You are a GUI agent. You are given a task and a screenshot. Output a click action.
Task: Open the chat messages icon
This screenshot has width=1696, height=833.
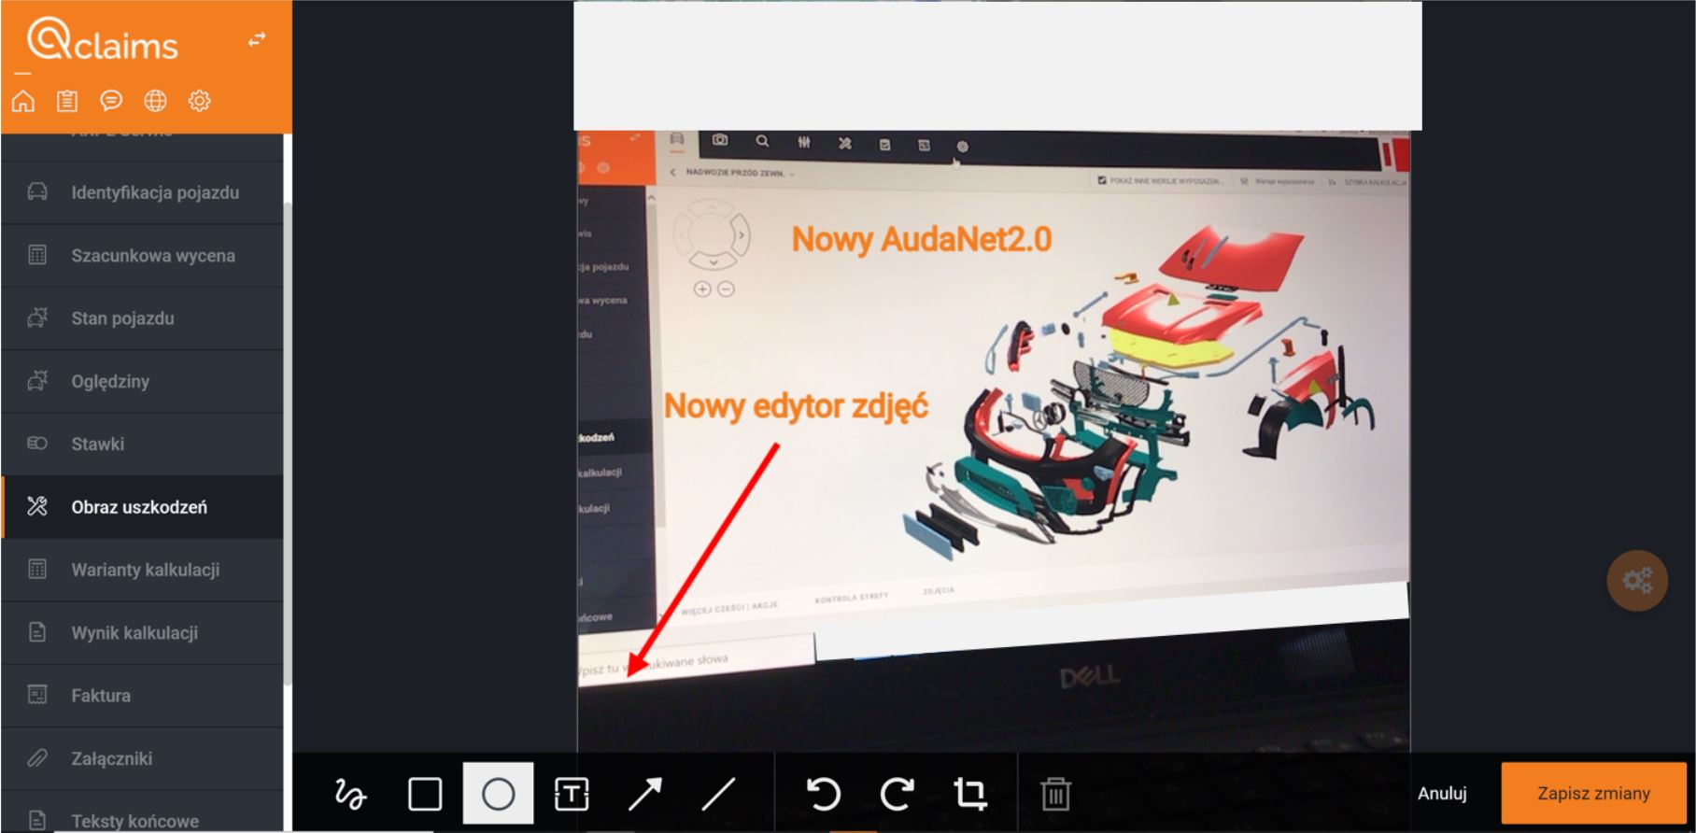click(x=111, y=101)
